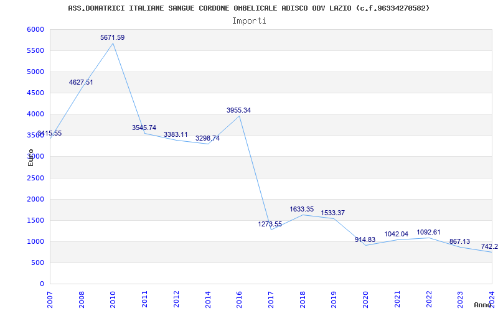Click the y-axis value 1500
The height and width of the screenshot is (311, 498).
36,221
